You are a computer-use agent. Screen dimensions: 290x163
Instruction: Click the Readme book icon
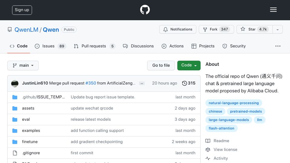208,141
